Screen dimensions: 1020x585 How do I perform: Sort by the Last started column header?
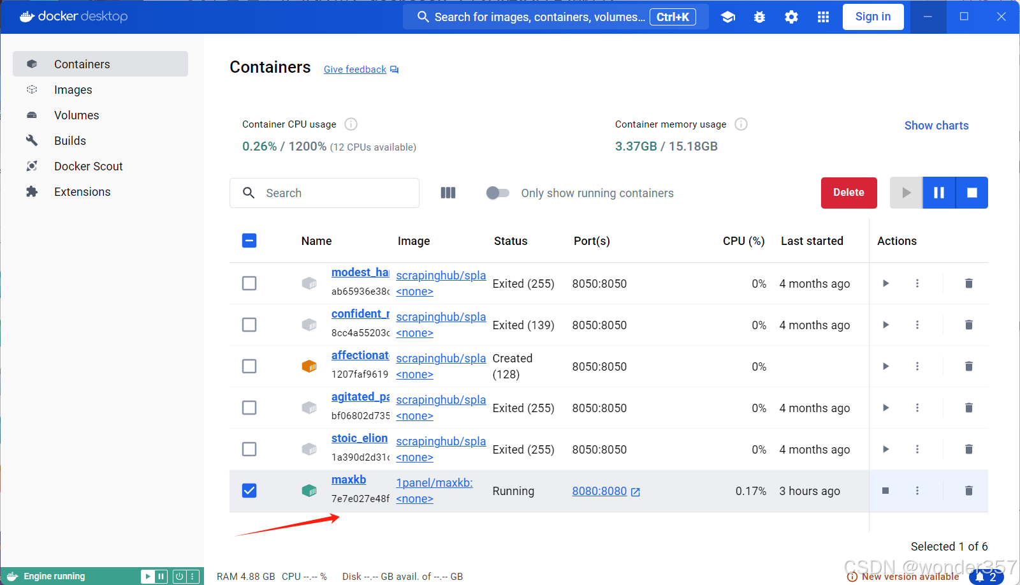click(812, 241)
